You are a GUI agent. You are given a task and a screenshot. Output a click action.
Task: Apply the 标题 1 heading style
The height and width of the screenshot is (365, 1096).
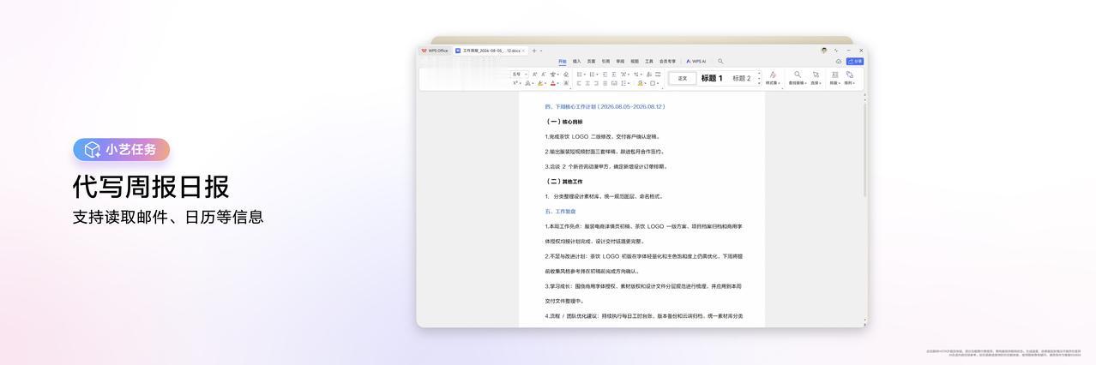pos(712,78)
